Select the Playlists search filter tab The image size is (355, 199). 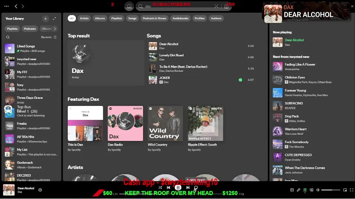pyautogui.click(x=116, y=18)
